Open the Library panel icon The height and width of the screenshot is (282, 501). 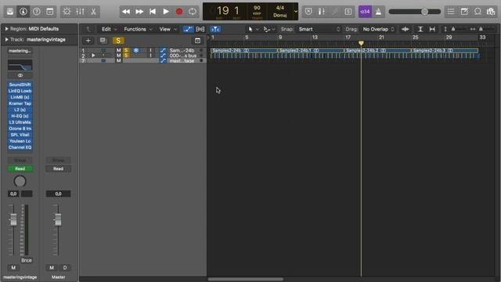click(x=10, y=12)
